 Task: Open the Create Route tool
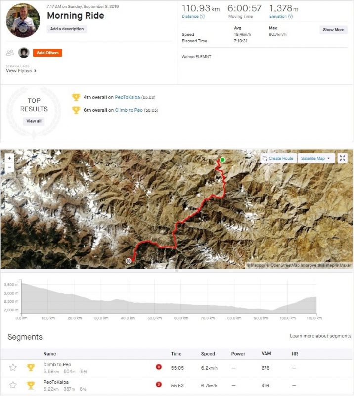click(278, 158)
